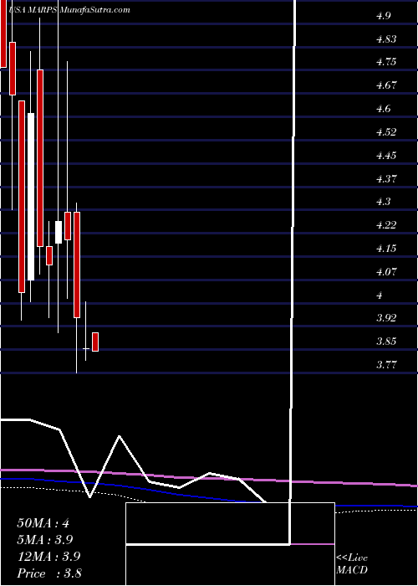
Task: Select the tall white candlestick body
Action: tap(31, 197)
